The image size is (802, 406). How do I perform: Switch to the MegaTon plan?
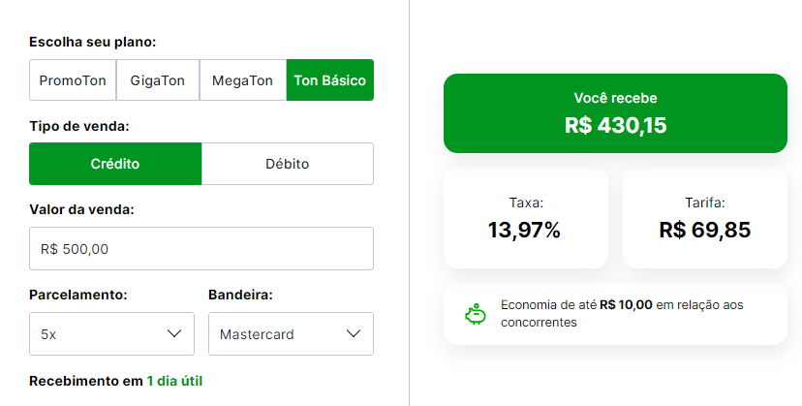tap(242, 80)
